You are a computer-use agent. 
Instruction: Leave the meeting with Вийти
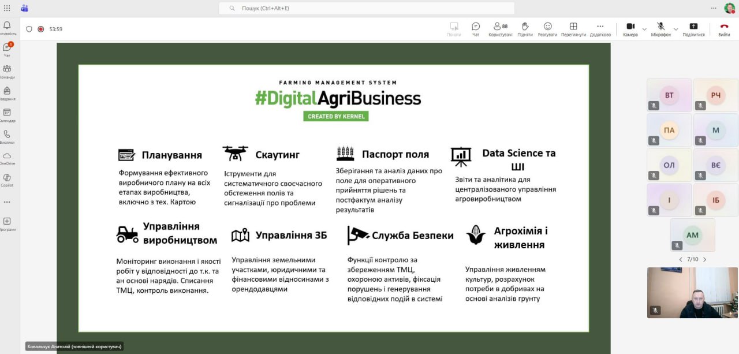(724, 29)
